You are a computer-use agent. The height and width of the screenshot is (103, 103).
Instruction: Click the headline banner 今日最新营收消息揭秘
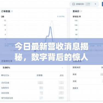click(51, 51)
